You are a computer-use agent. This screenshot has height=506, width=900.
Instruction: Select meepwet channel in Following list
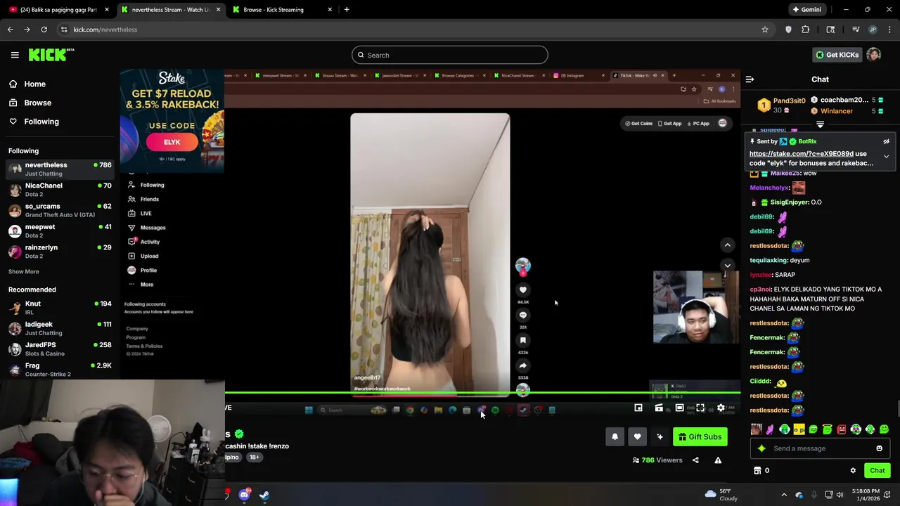[x=60, y=231]
